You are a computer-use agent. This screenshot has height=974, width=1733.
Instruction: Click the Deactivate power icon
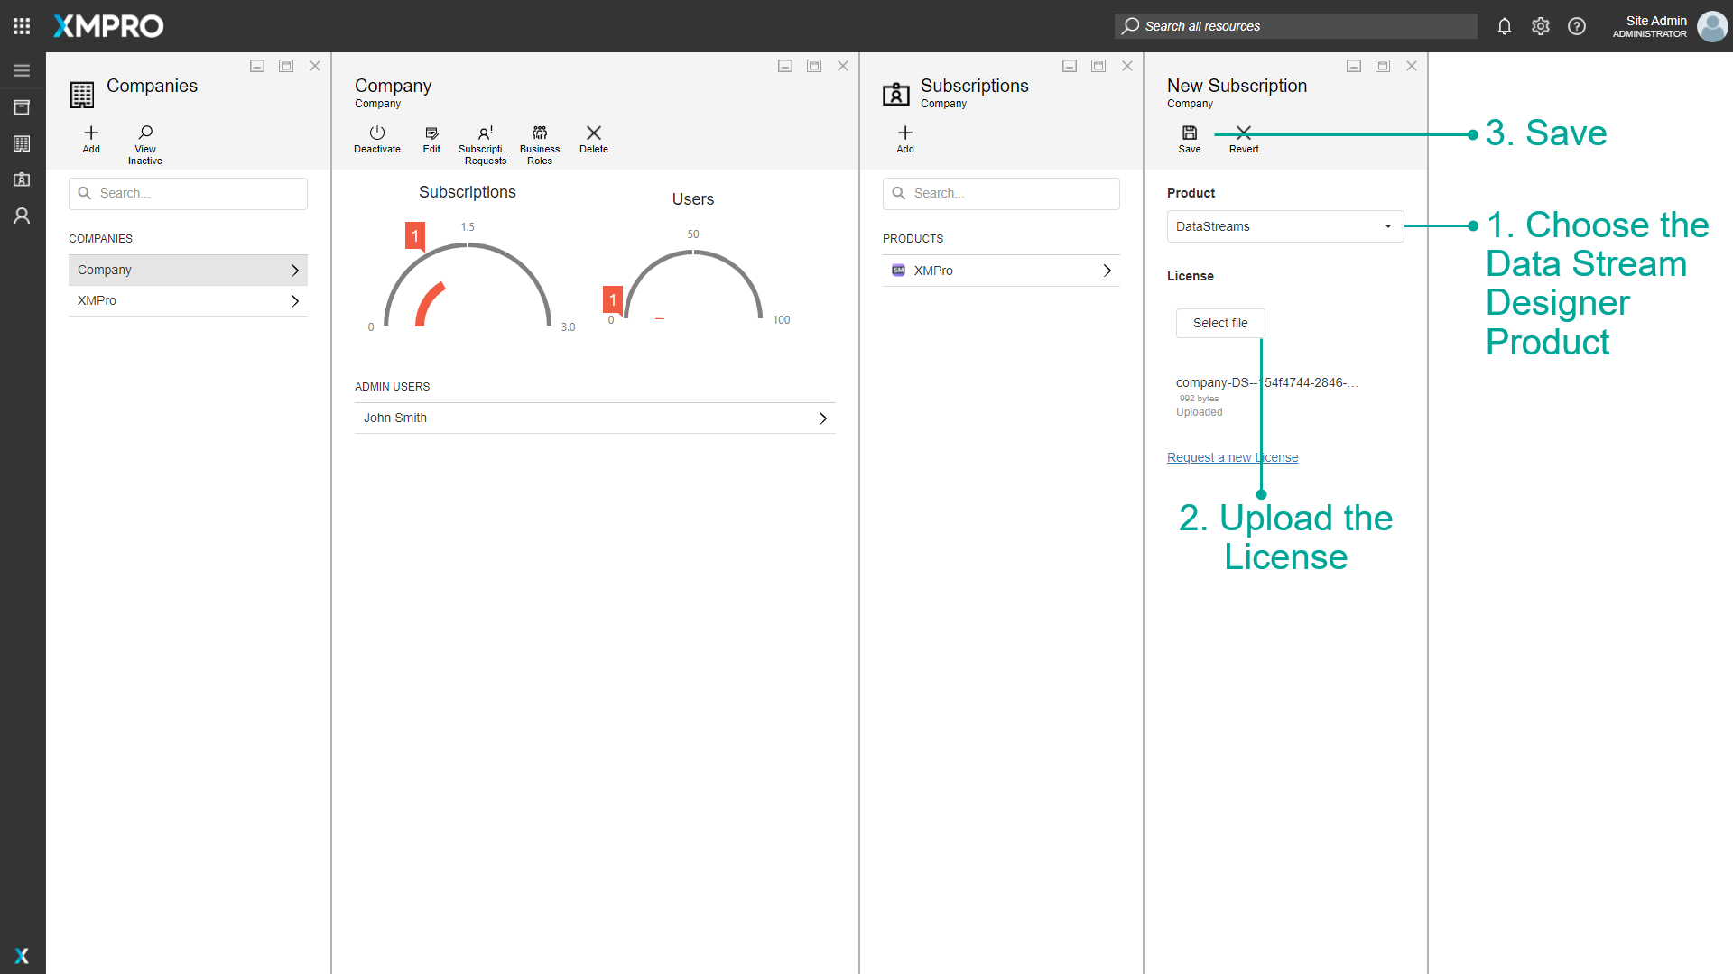click(x=376, y=133)
